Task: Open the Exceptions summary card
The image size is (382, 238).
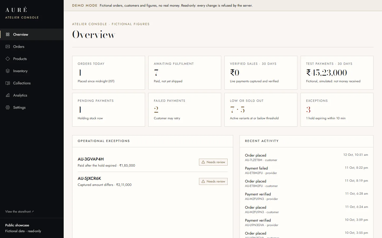Action: [337, 110]
